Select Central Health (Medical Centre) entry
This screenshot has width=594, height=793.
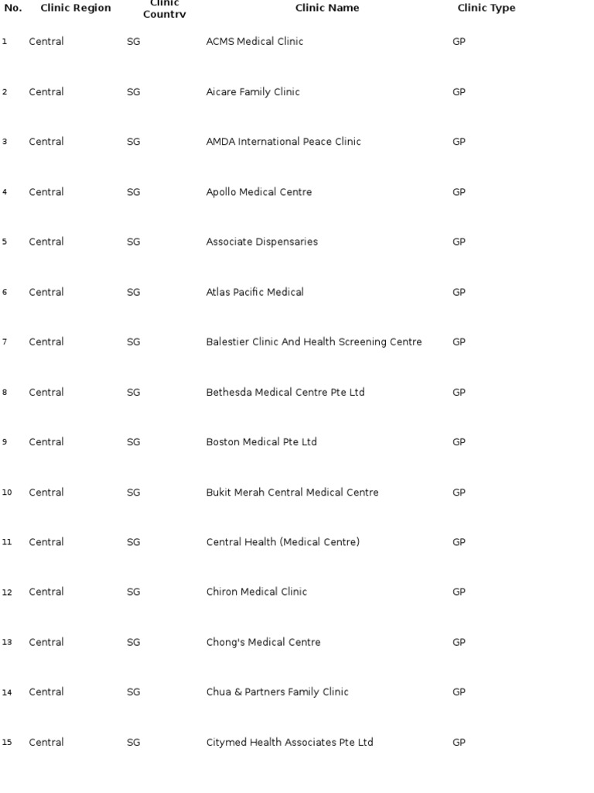[282, 542]
